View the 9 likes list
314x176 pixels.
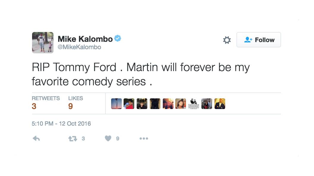(75, 103)
